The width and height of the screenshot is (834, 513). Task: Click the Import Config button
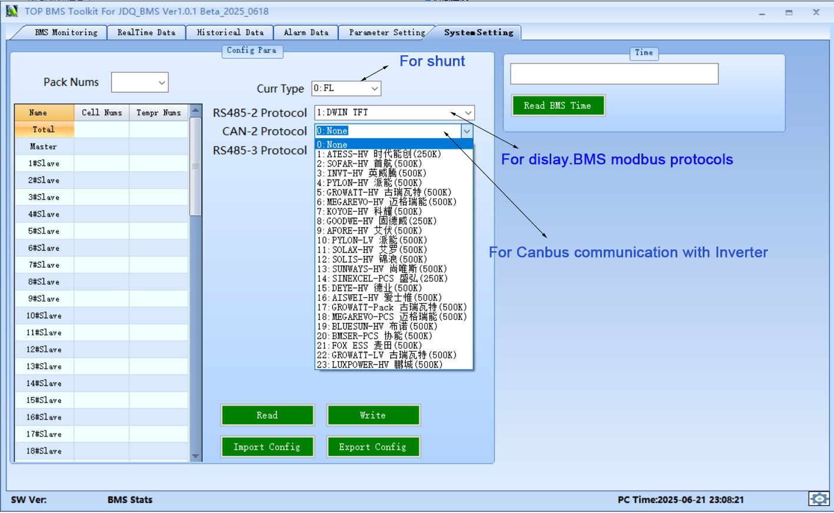267,447
